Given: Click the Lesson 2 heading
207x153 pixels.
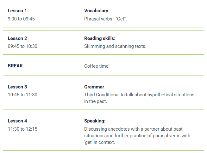Looking at the screenshot, I should tap(17, 38).
